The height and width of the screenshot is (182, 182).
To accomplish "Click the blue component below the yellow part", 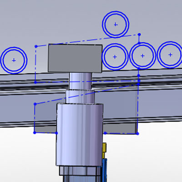I will pos(105,170).
